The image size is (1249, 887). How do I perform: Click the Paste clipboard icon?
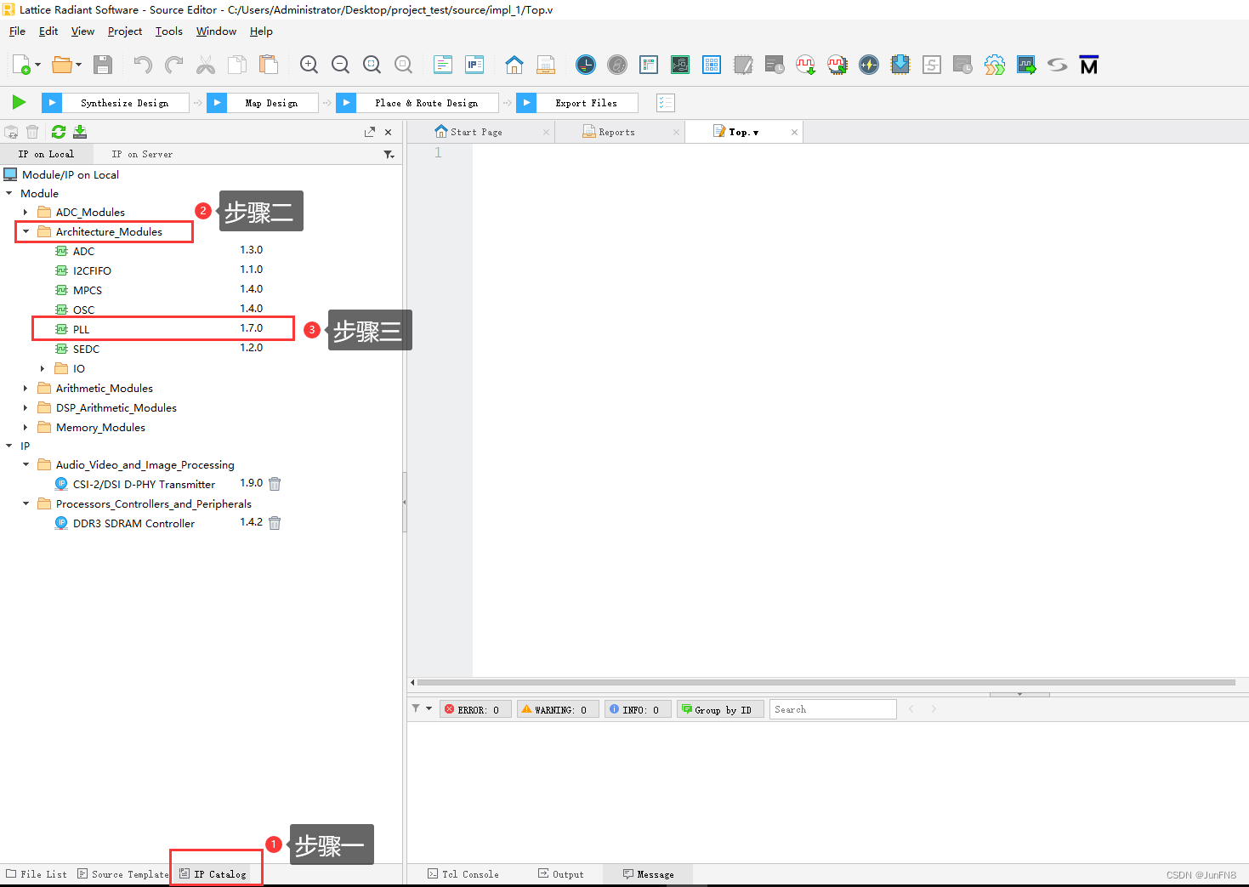[269, 65]
